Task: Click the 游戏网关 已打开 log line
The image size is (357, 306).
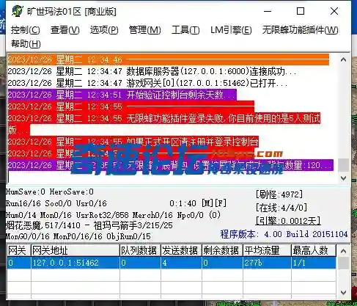Action: (x=147, y=83)
